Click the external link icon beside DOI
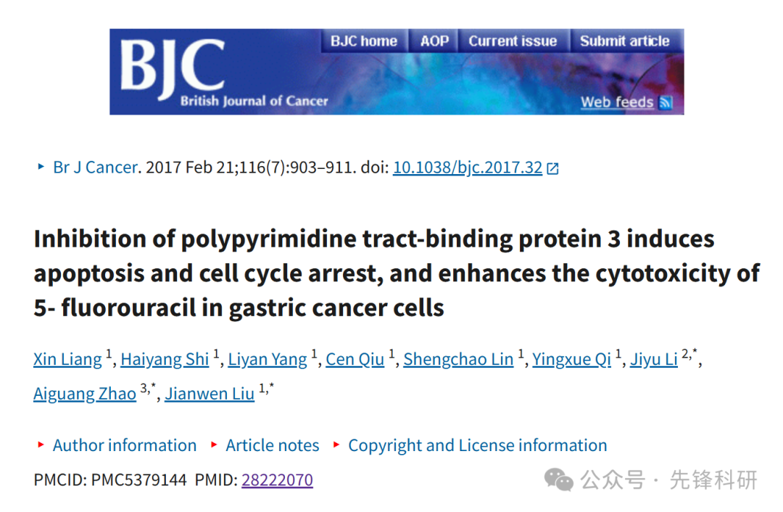Screen dimensions: 783x512 pos(552,168)
